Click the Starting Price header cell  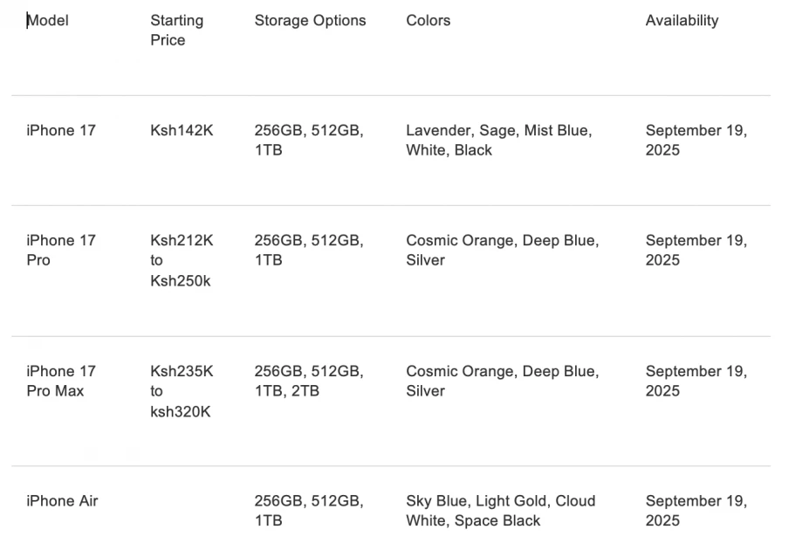(177, 31)
